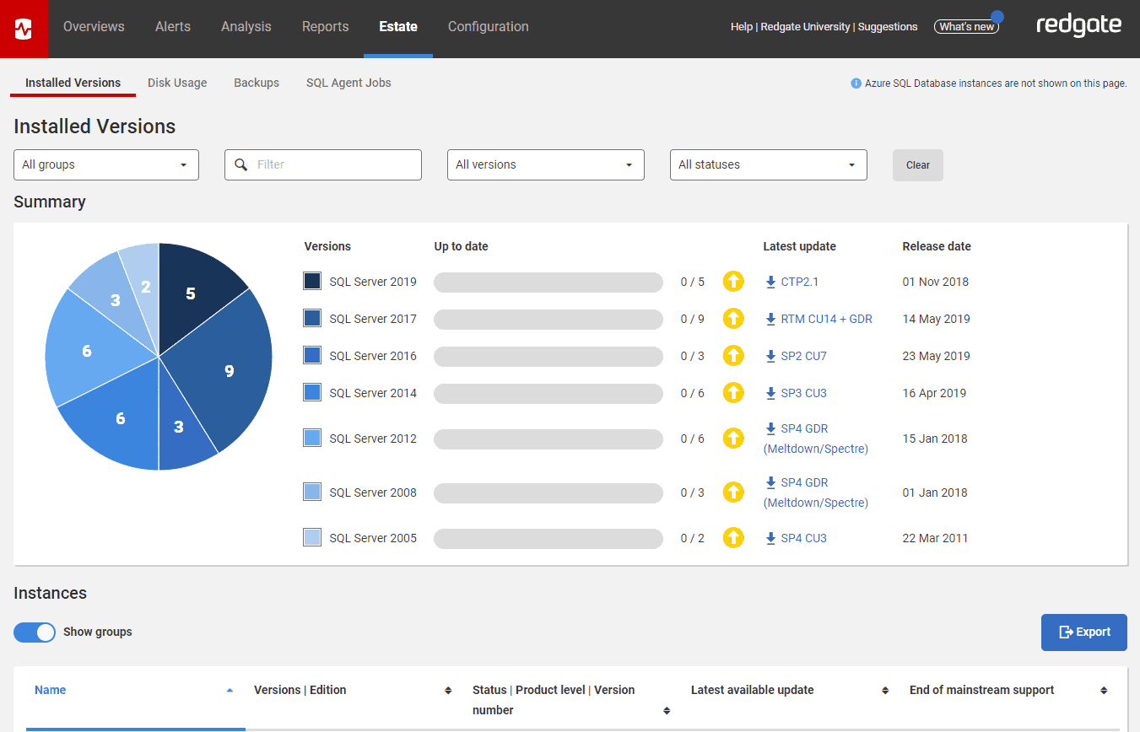The width and height of the screenshot is (1140, 732).
Task: Click the blue notification dot on What's new
Action: click(x=997, y=16)
